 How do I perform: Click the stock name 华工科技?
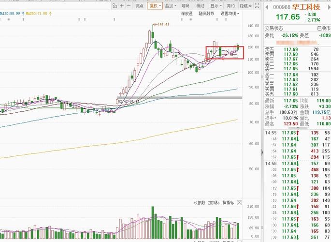pos(306,7)
